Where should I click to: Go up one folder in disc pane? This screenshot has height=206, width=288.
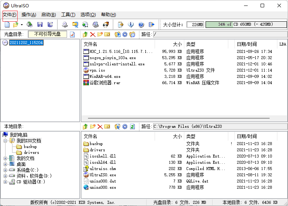(85, 35)
